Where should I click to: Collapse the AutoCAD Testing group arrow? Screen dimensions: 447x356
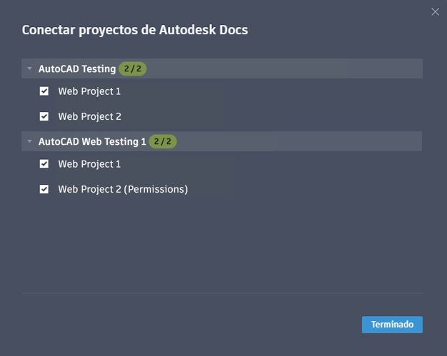click(x=30, y=69)
